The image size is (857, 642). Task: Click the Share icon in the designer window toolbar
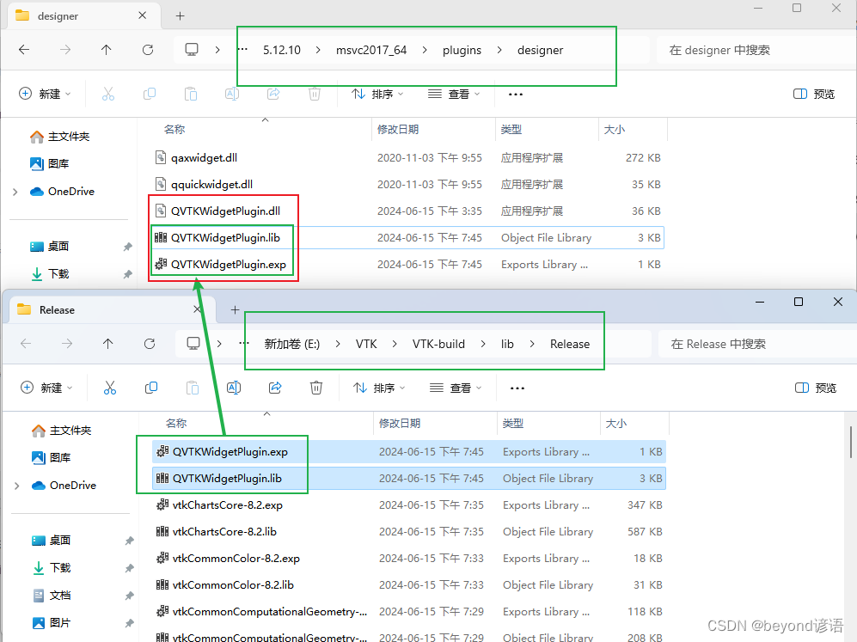pos(273,94)
